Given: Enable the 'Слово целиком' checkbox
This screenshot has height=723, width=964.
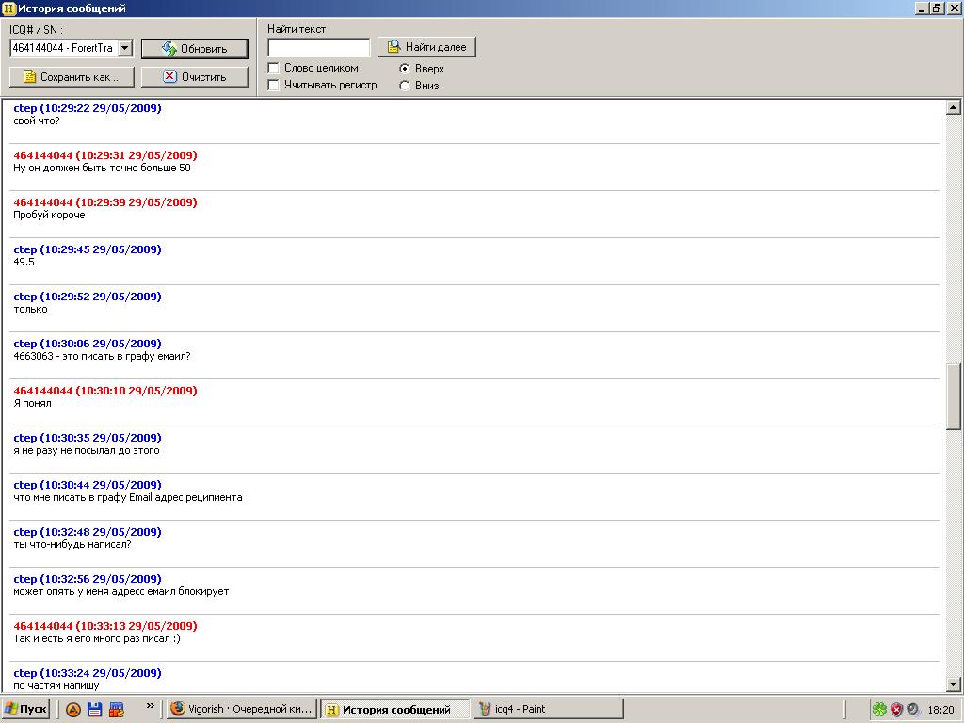Looking at the screenshot, I should pyautogui.click(x=274, y=68).
